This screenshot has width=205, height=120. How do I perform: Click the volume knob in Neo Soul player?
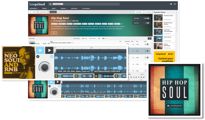click(x=45, y=67)
